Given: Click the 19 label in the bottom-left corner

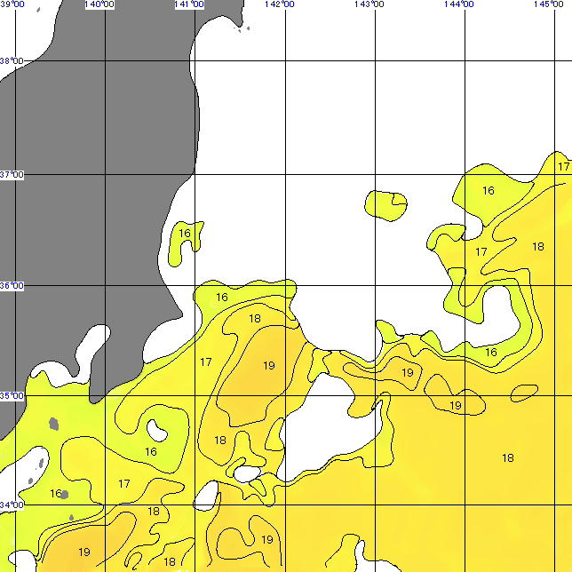Looking at the screenshot, I should point(84,552).
